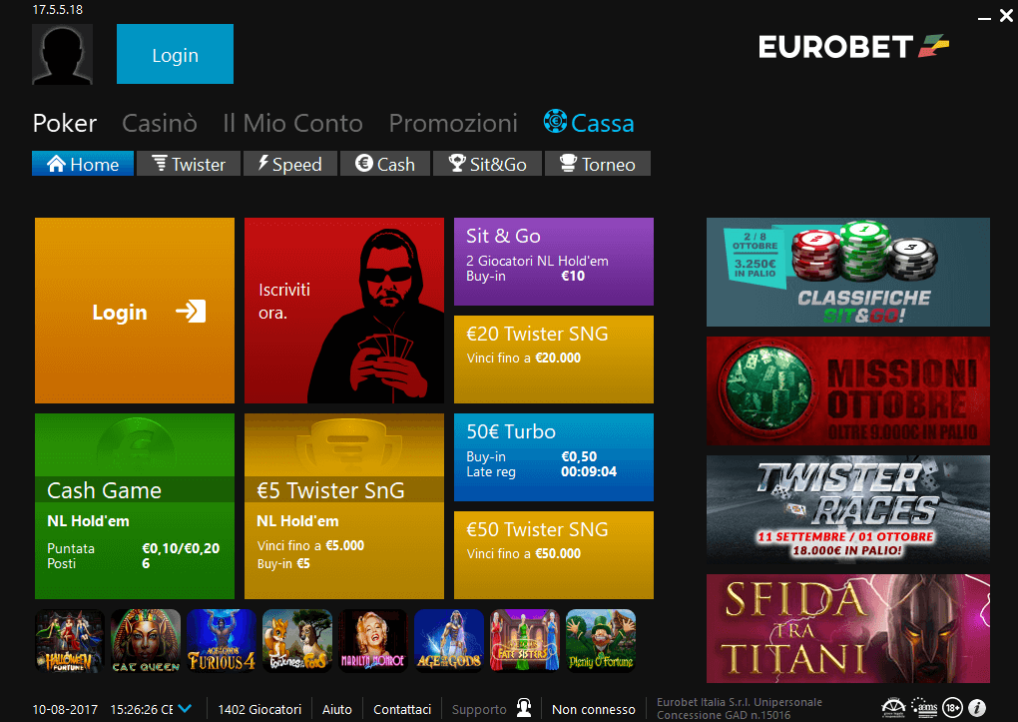Click the blue Login button

(x=175, y=55)
